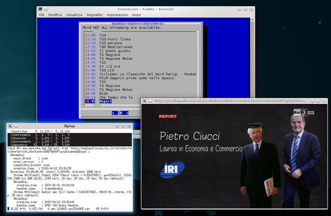Expand the Visualizza menu
This screenshot has height=216, width=331.
point(74,15)
